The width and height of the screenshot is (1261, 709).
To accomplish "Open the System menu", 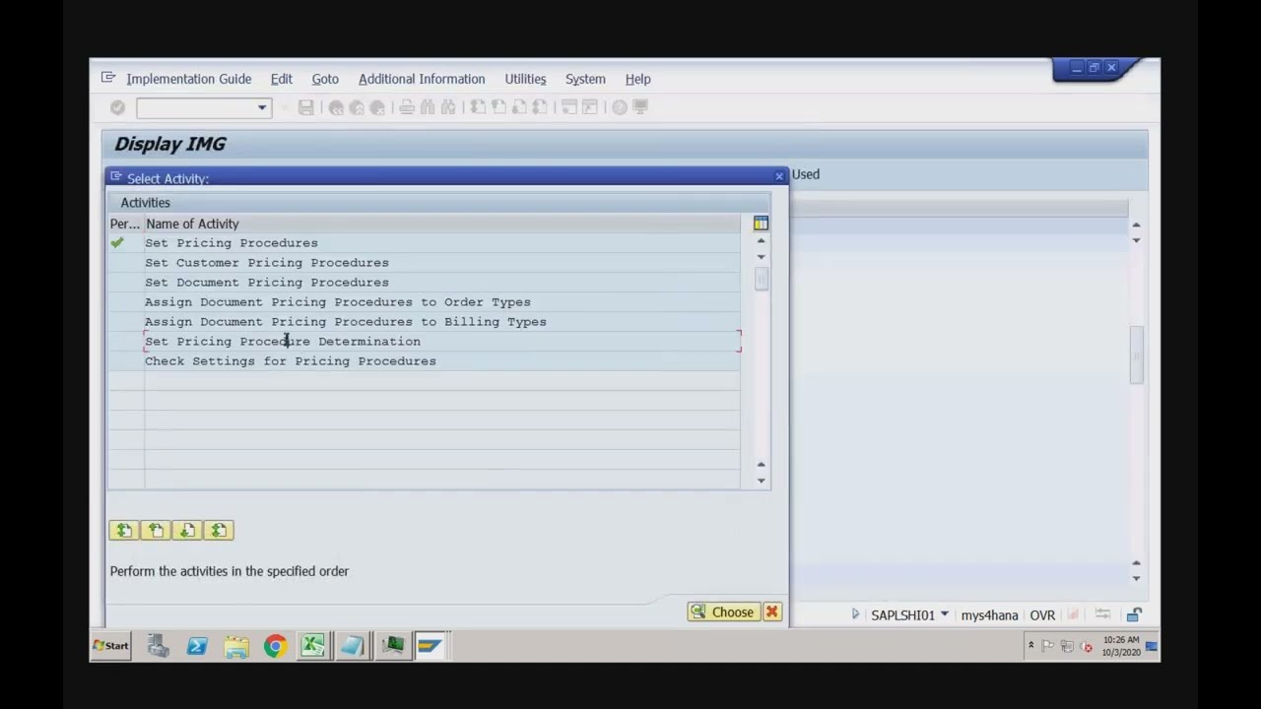I will 585,79.
